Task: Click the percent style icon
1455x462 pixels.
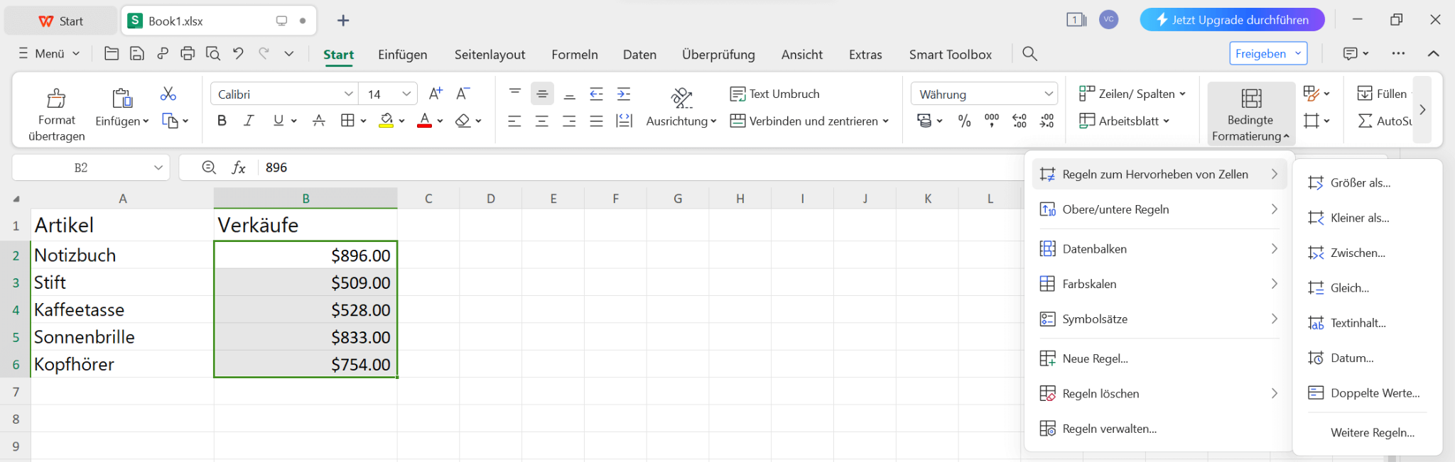Action: point(964,121)
